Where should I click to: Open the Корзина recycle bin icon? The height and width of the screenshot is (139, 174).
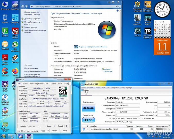pos(5,19)
